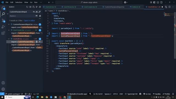The width and height of the screenshot is (176, 99).
Task: Open the Run and Debug view
Action: [x=3, y=27]
